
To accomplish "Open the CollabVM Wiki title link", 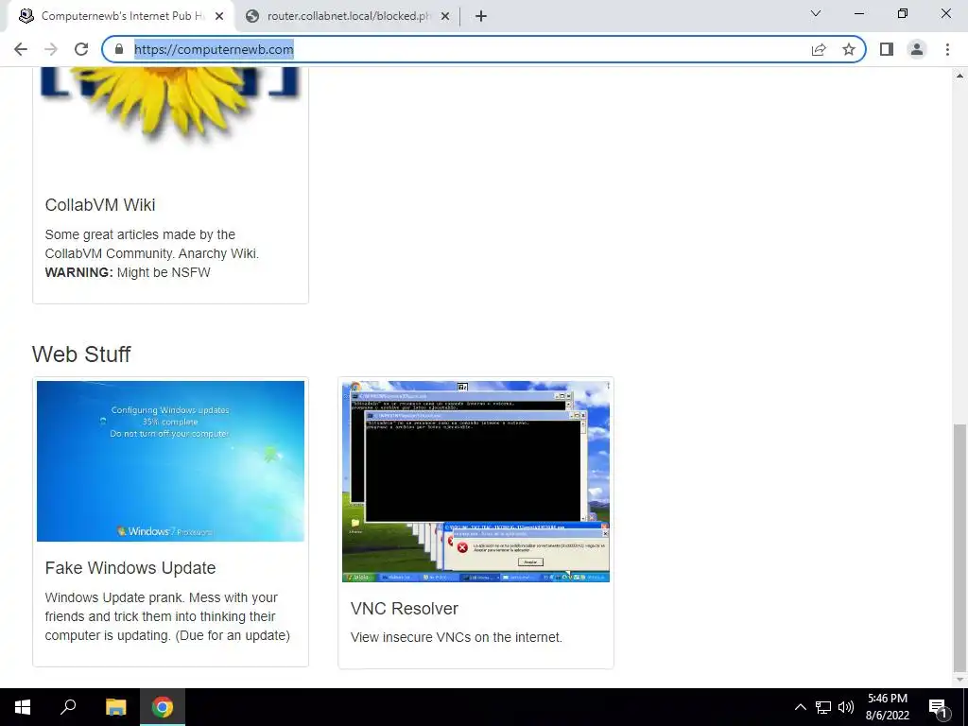I will click(x=100, y=205).
